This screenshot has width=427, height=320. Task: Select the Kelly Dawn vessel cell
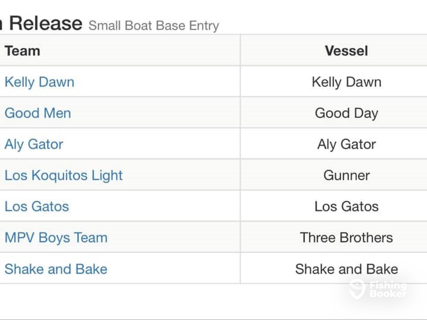[x=334, y=82]
